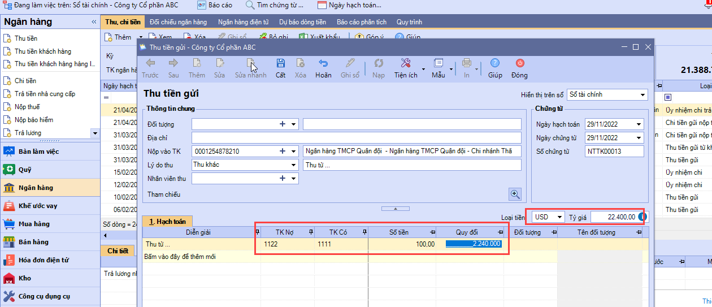
Task: Select the Hạch toán tab
Action: tap(167, 221)
